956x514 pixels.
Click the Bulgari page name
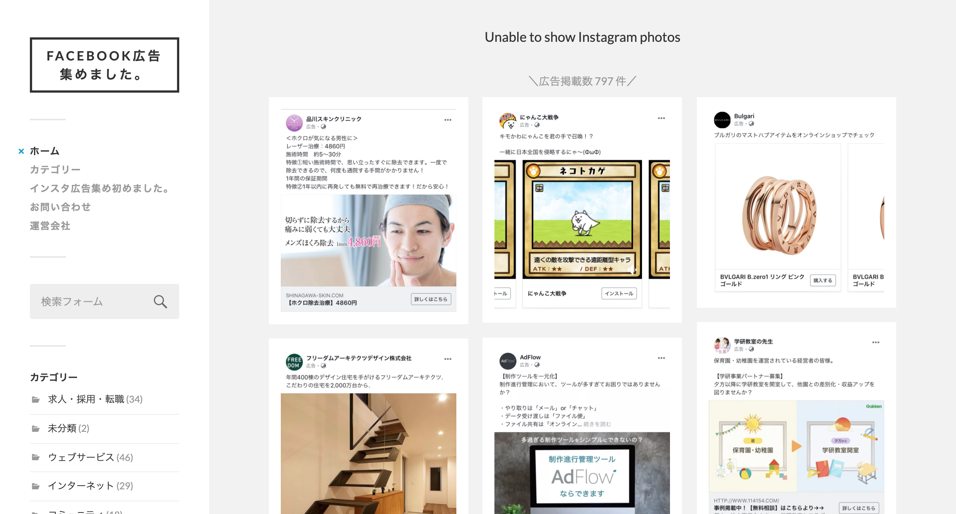[x=744, y=116]
